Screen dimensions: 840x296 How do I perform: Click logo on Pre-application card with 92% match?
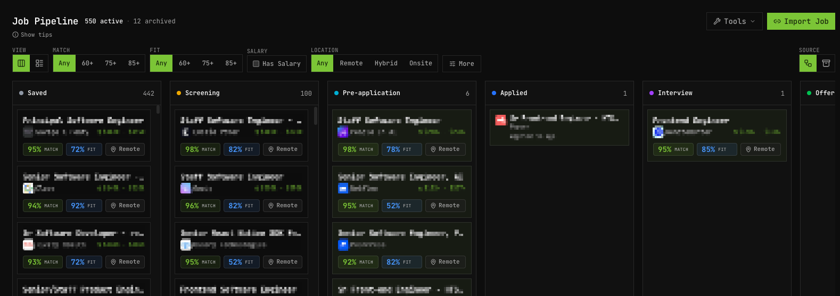click(x=343, y=244)
